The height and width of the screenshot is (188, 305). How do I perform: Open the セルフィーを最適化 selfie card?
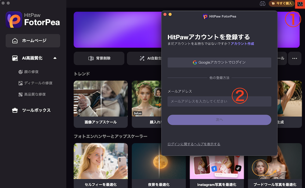point(101,165)
